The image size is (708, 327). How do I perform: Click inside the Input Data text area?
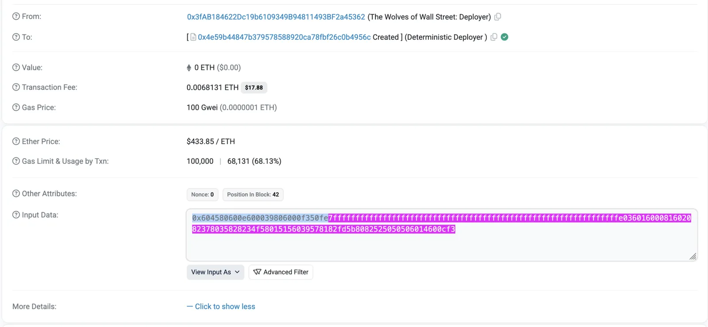[442, 235]
